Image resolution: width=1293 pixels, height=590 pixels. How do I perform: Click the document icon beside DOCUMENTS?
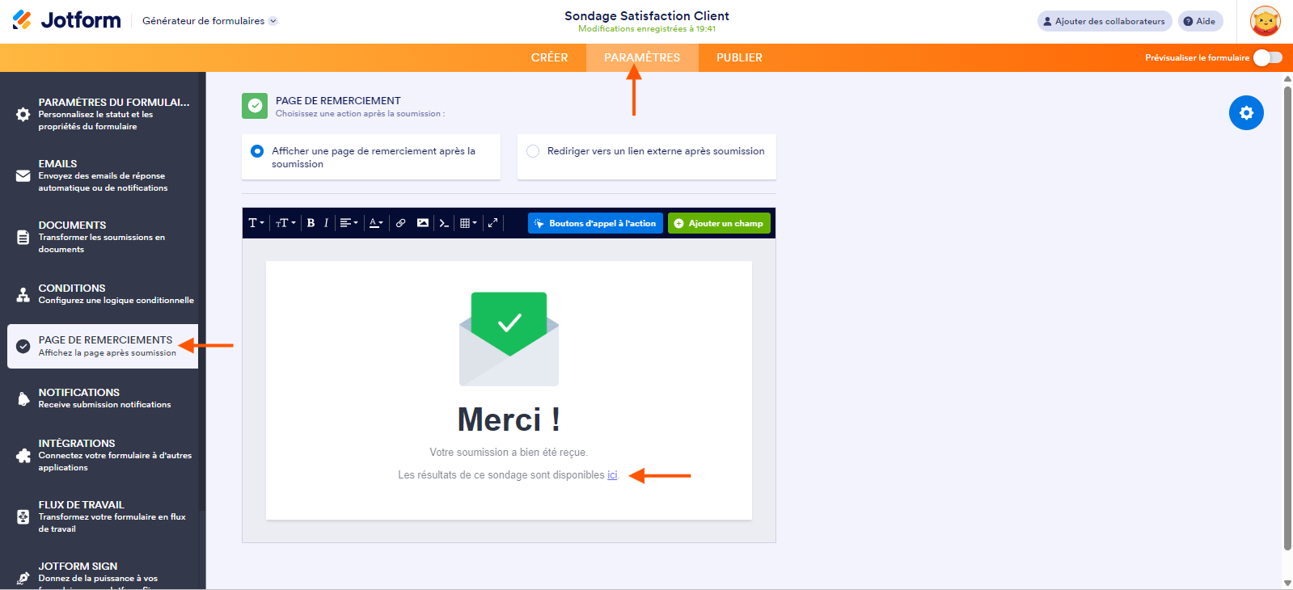[x=23, y=238]
